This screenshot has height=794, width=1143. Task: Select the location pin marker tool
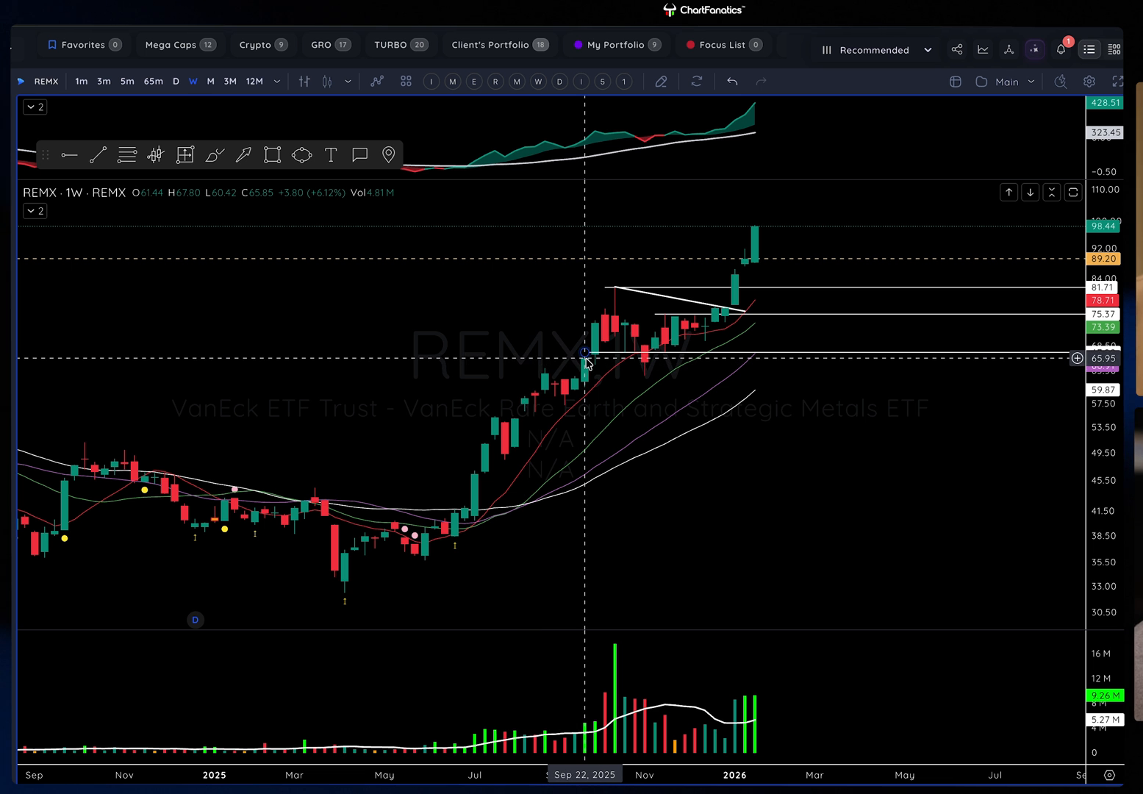(x=389, y=155)
